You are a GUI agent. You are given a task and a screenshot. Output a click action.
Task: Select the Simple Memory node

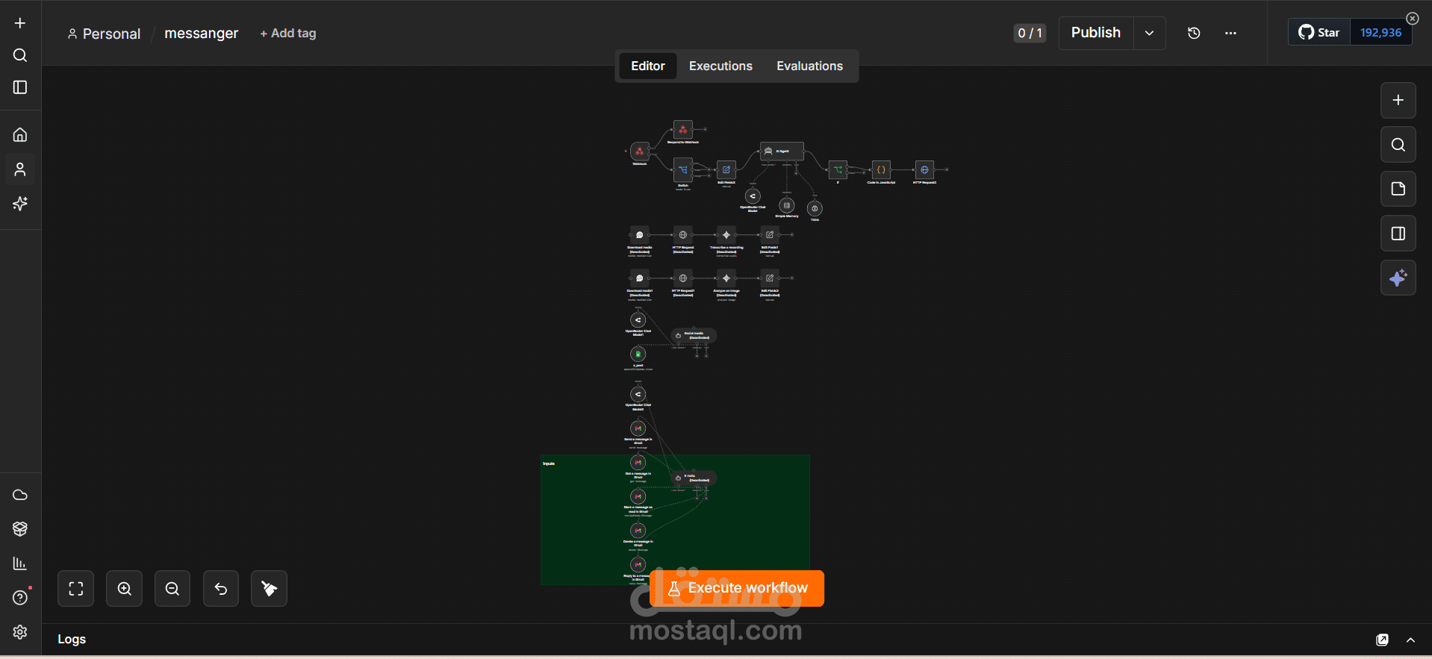pyautogui.click(x=787, y=205)
